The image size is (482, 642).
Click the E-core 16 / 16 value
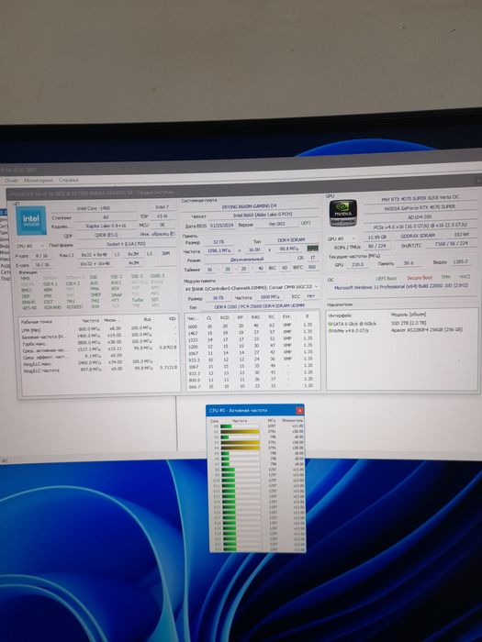coord(42,265)
